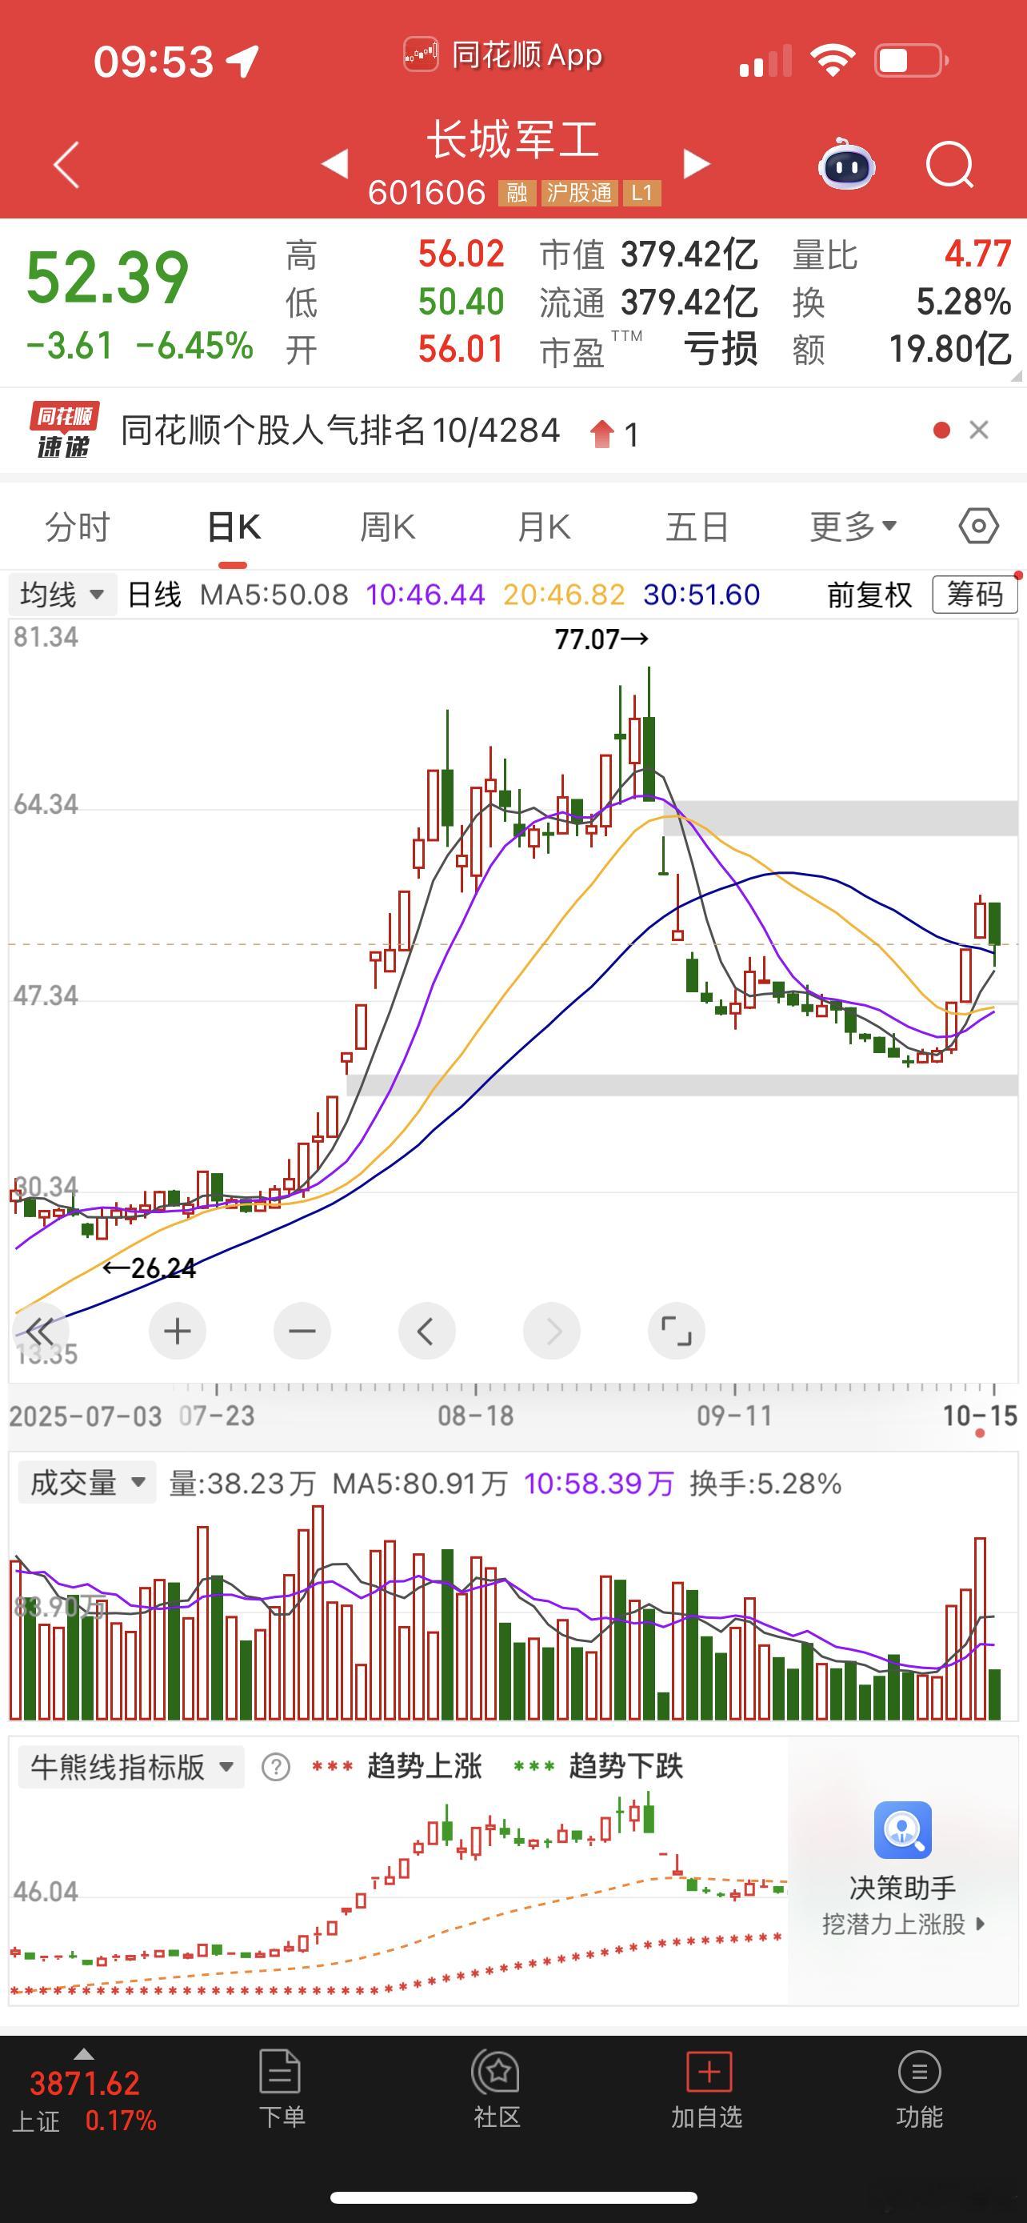Expand the 更多 period dropdown
The height and width of the screenshot is (2223, 1027).
(853, 526)
